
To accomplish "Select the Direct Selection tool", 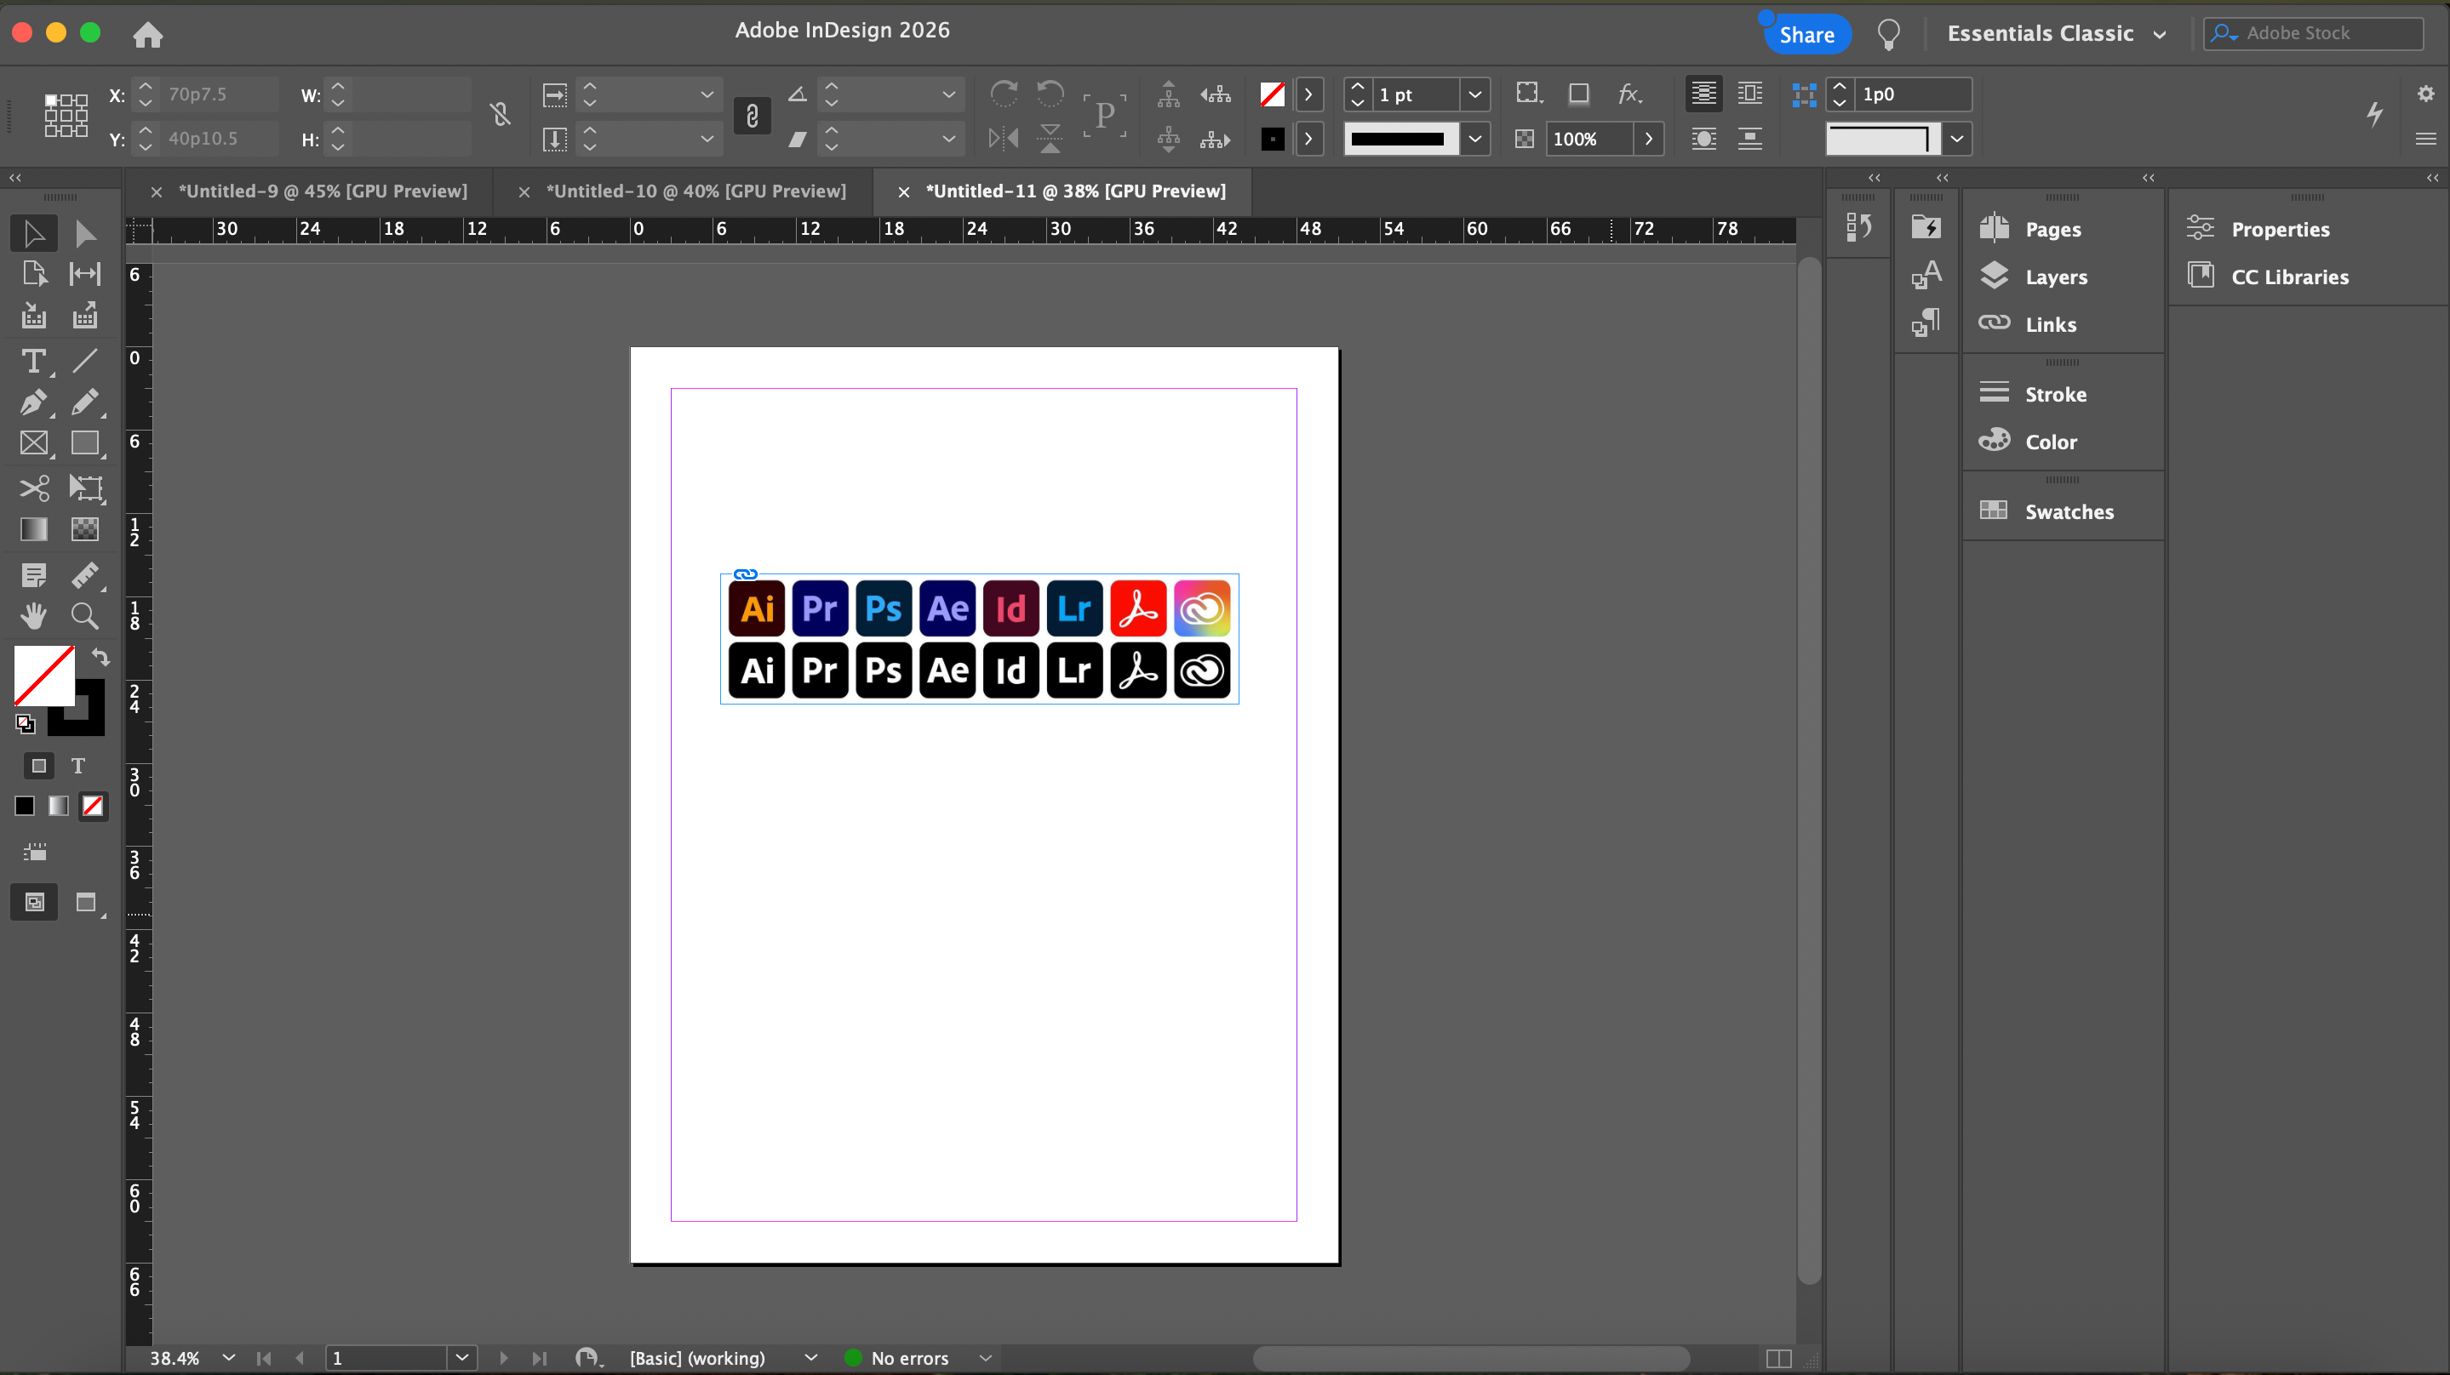I will [x=84, y=233].
